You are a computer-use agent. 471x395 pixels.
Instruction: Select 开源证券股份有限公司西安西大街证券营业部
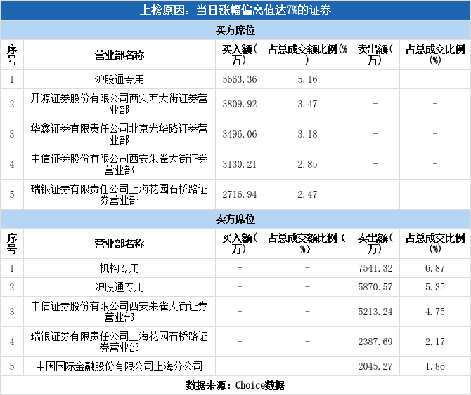pyautogui.click(x=120, y=104)
